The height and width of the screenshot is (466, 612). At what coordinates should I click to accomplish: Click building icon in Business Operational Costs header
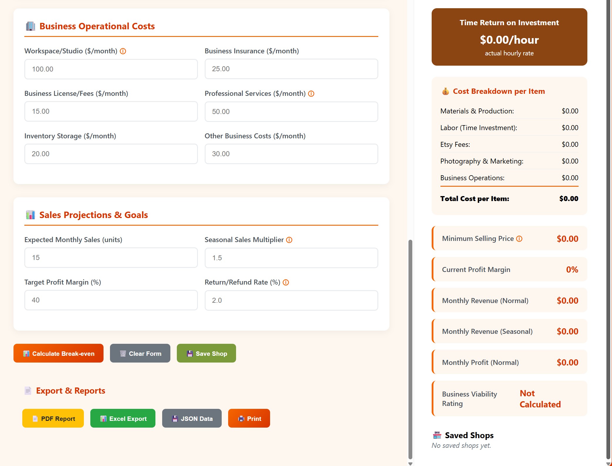(30, 26)
